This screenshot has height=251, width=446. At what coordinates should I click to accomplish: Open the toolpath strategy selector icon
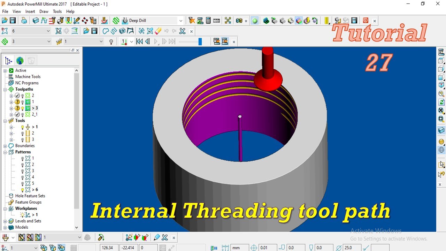(116, 21)
